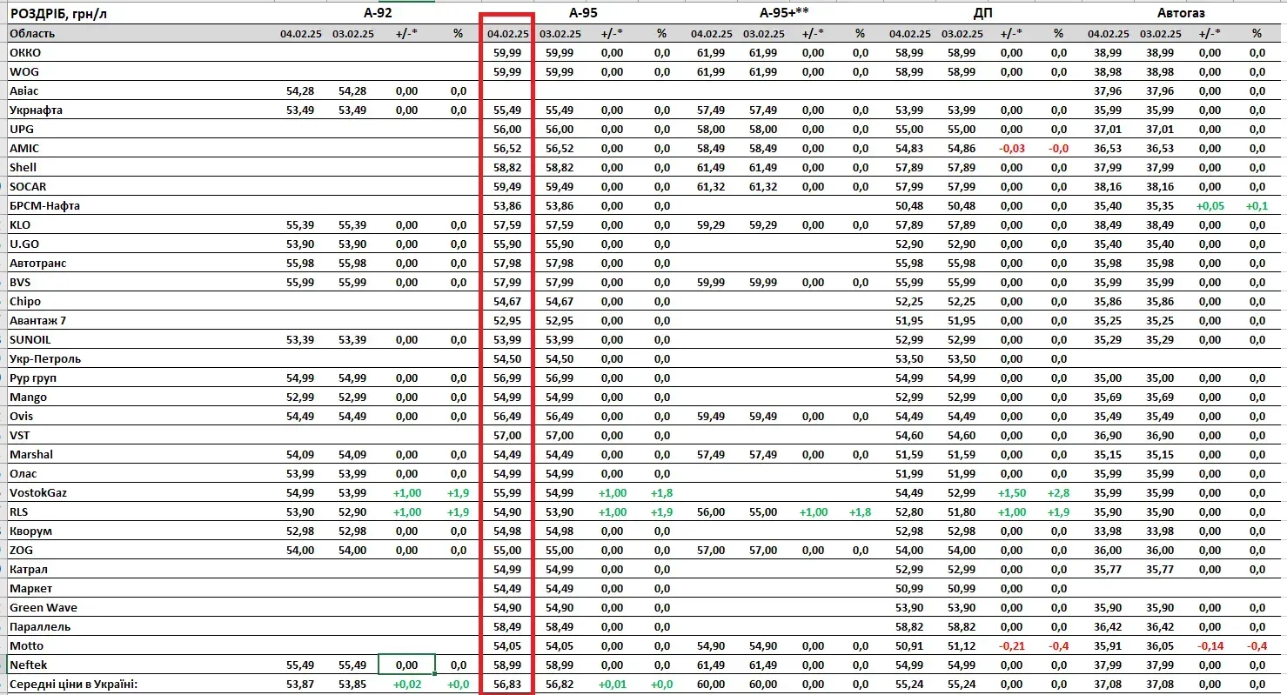Select RLS A-95+ price '56,00'

[712, 511]
